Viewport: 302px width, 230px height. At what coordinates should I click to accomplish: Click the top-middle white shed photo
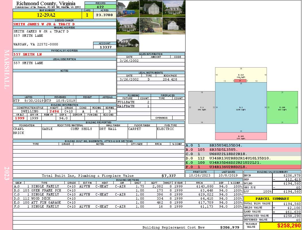coord(151,9)
